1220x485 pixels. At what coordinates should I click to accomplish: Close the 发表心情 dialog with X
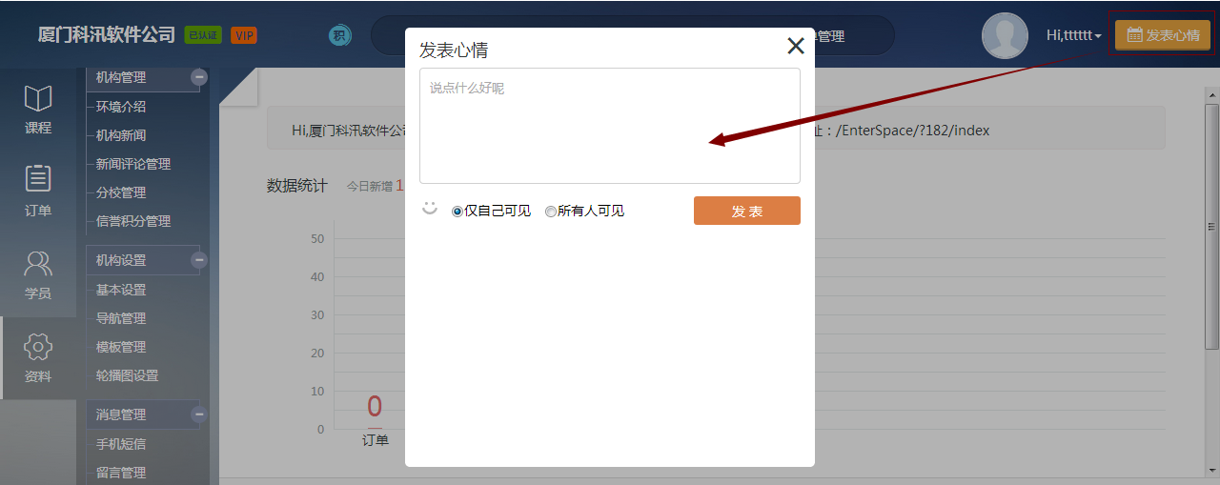(796, 46)
